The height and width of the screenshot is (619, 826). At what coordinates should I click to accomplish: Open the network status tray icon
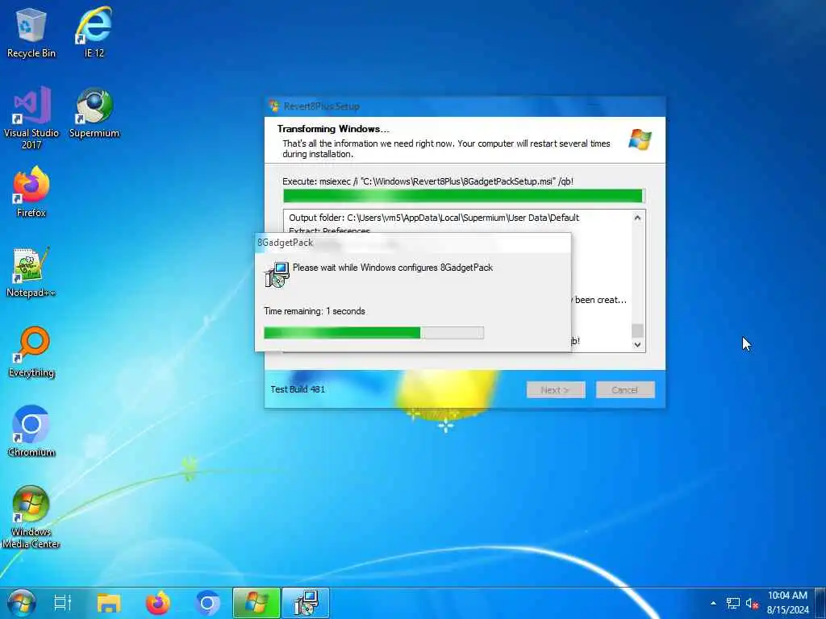pyautogui.click(x=732, y=603)
